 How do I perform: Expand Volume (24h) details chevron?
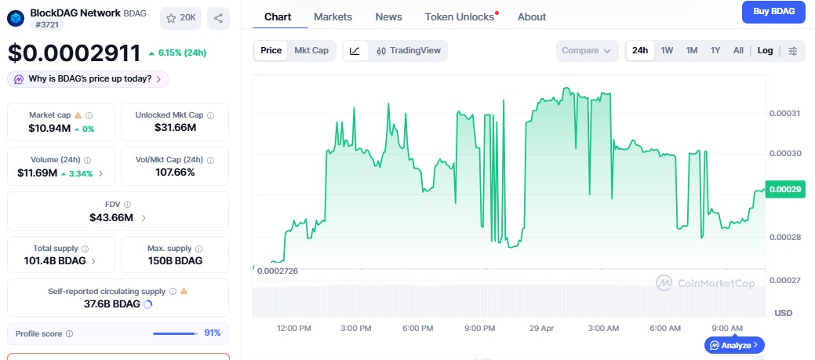101,173
